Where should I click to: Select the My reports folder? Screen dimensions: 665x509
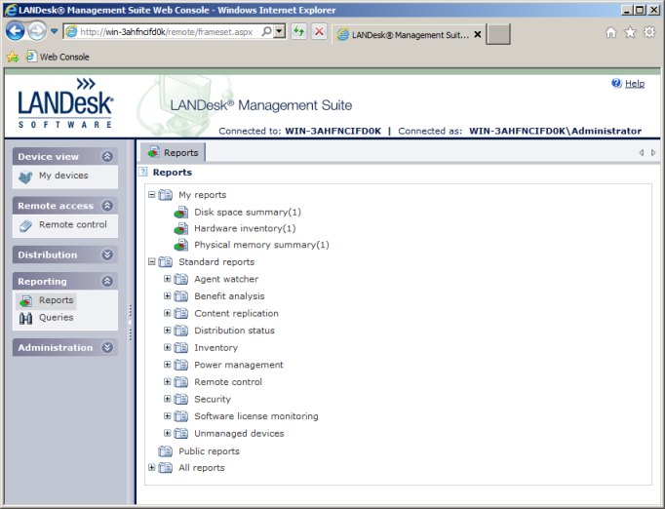point(202,195)
